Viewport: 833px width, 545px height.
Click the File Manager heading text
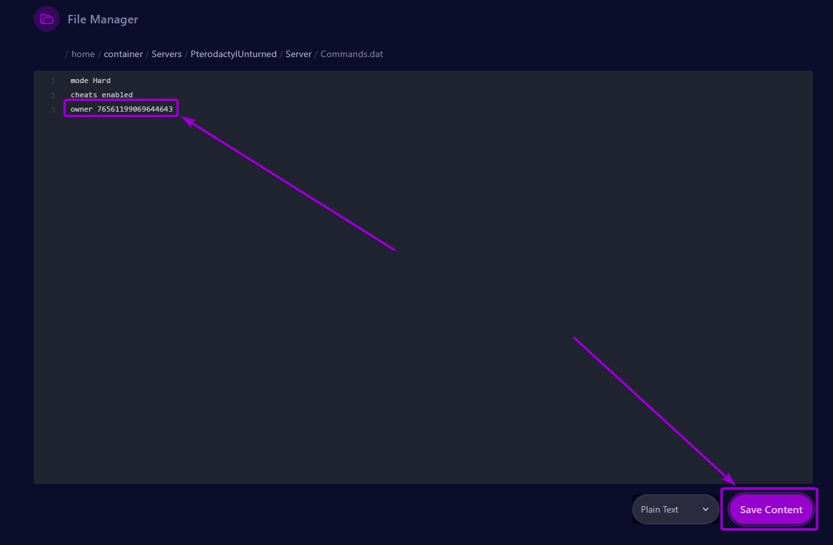[x=103, y=19]
